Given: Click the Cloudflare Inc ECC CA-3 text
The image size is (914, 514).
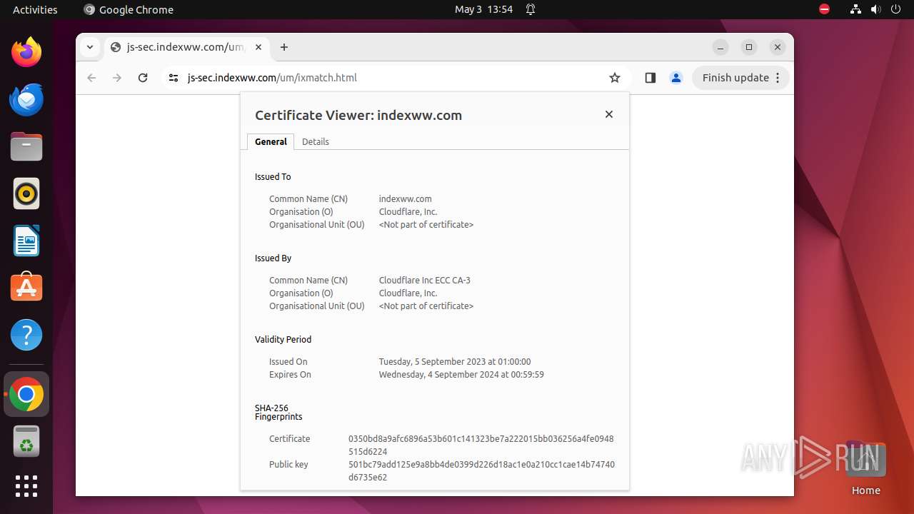Looking at the screenshot, I should point(425,281).
